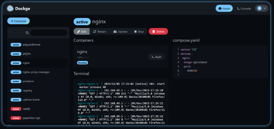Viewport: 274px width, 129px height.
Task: Select the jellyfin stack
Action: pyautogui.click(x=38, y=54)
